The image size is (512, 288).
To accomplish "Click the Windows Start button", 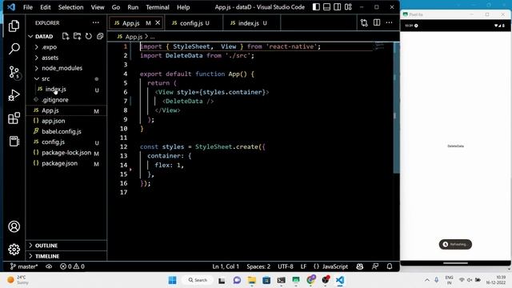I will (172, 280).
